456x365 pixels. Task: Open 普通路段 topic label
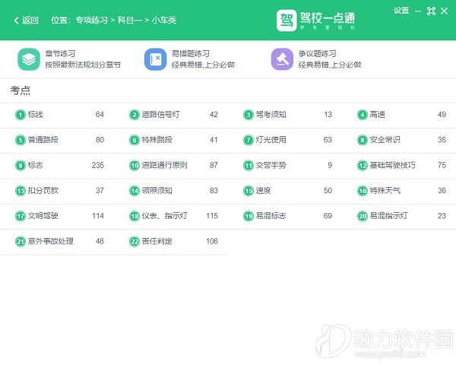(43, 140)
